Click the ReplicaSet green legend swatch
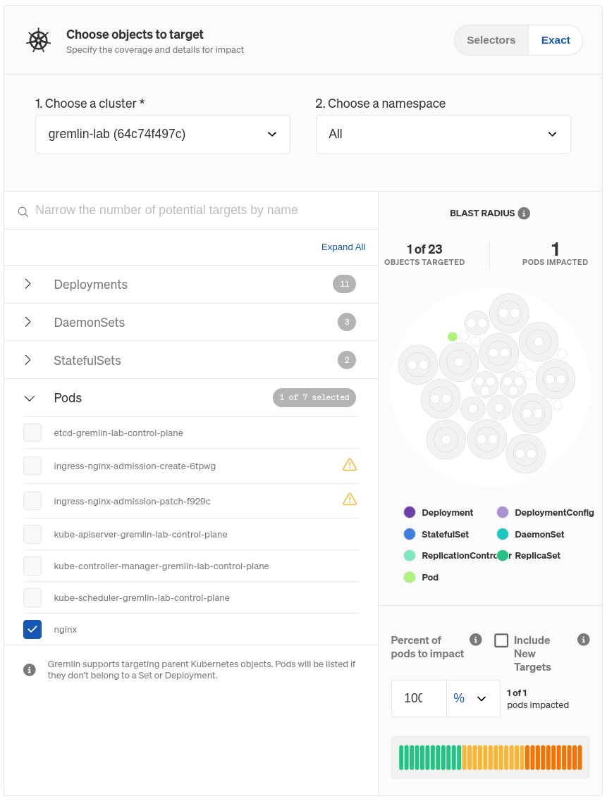 pos(503,555)
